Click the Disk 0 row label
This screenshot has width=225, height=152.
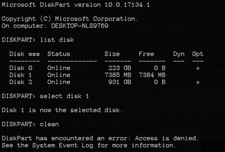(x=21, y=68)
